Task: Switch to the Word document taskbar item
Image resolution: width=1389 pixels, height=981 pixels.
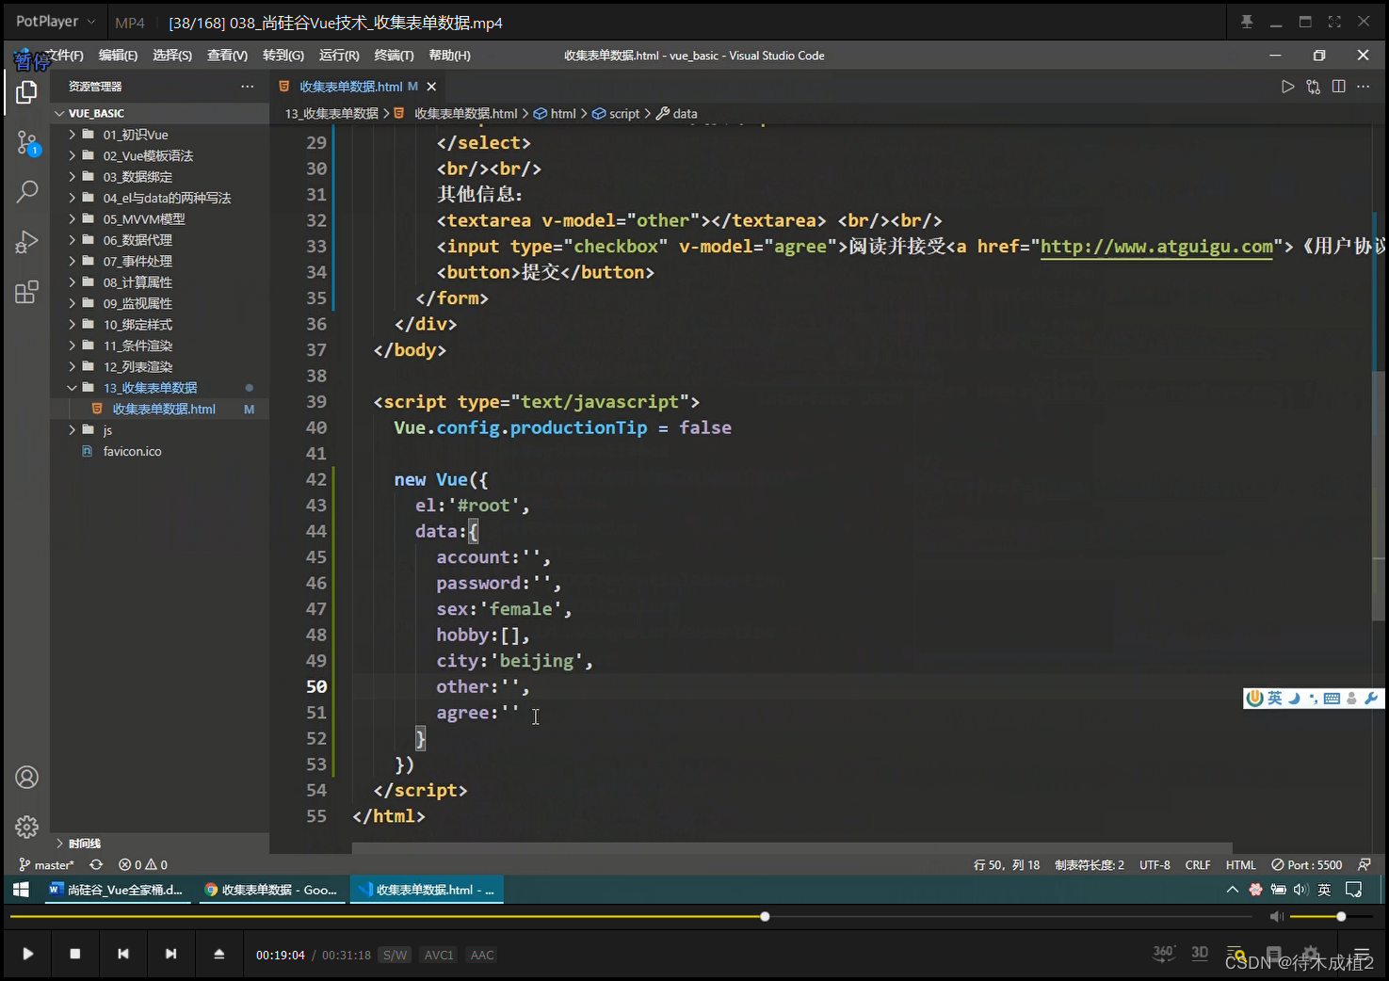Action: 116,890
